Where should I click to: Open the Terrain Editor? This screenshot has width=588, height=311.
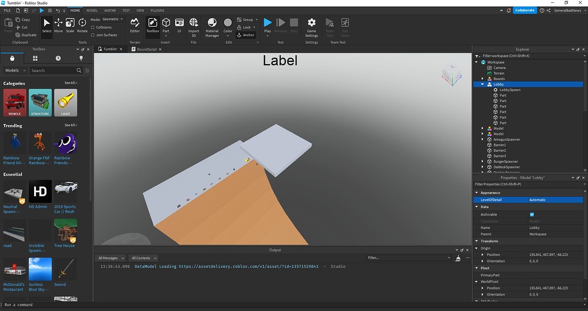(x=135, y=26)
